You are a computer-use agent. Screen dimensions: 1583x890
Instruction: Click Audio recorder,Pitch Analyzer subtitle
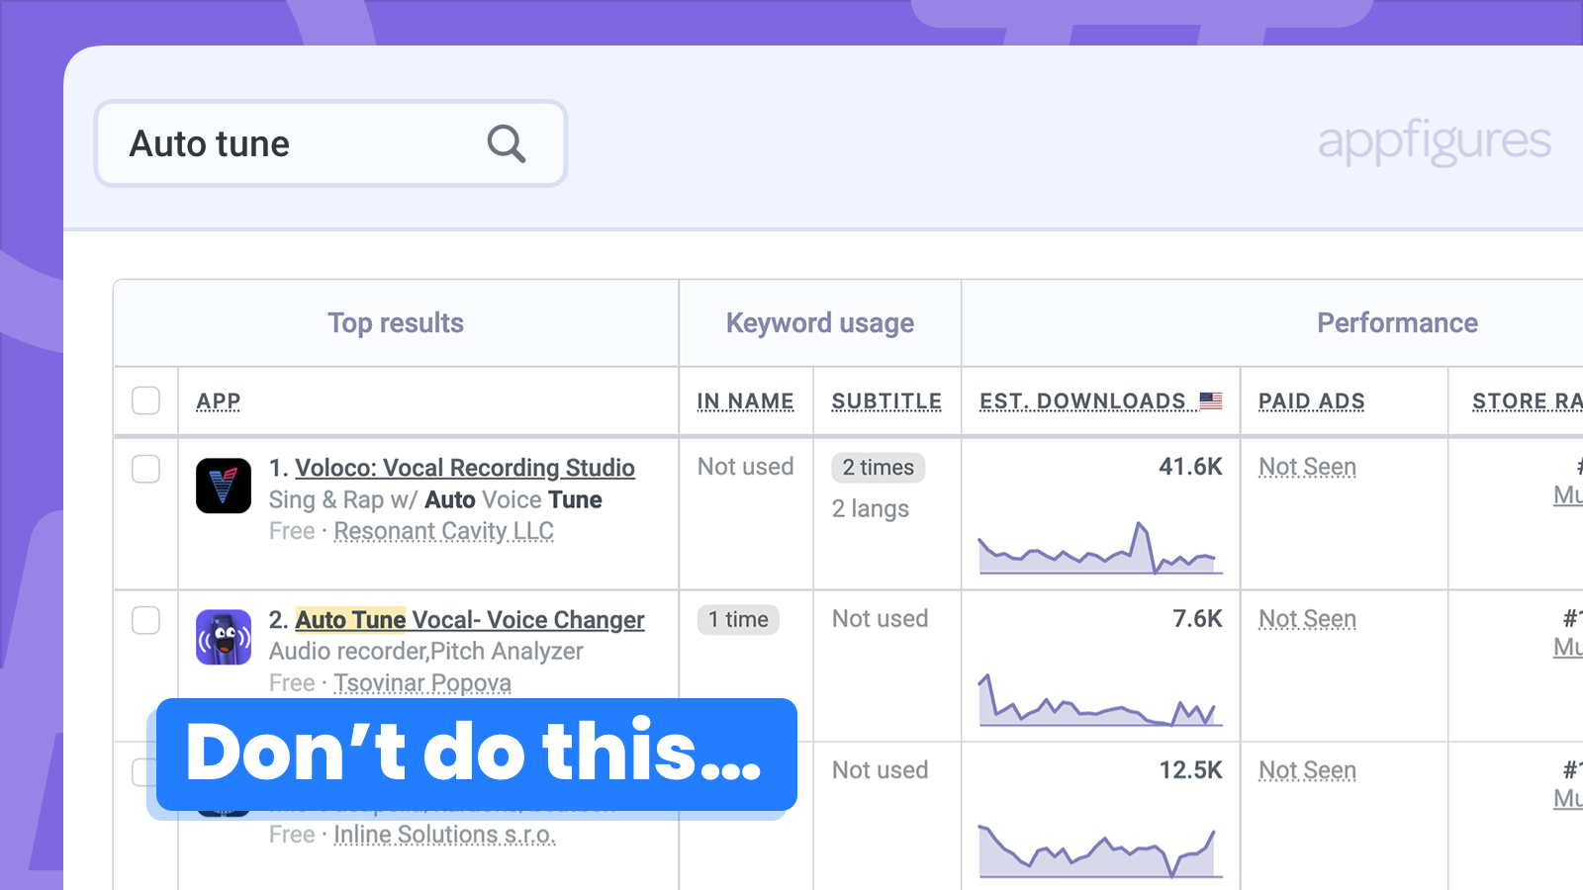click(425, 652)
